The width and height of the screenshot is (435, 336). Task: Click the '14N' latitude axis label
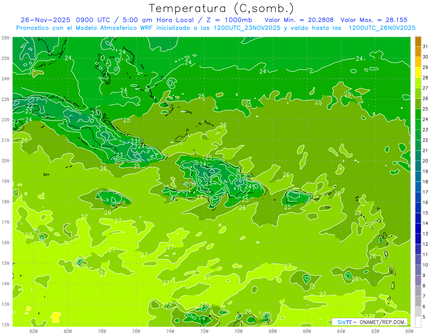click(5, 283)
